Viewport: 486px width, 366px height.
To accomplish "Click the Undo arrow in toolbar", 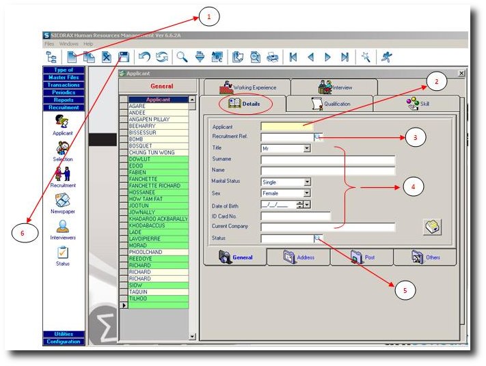I will click(x=144, y=57).
